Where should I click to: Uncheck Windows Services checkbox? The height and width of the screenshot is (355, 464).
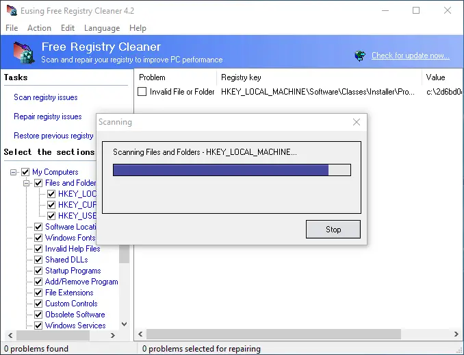[x=38, y=326]
